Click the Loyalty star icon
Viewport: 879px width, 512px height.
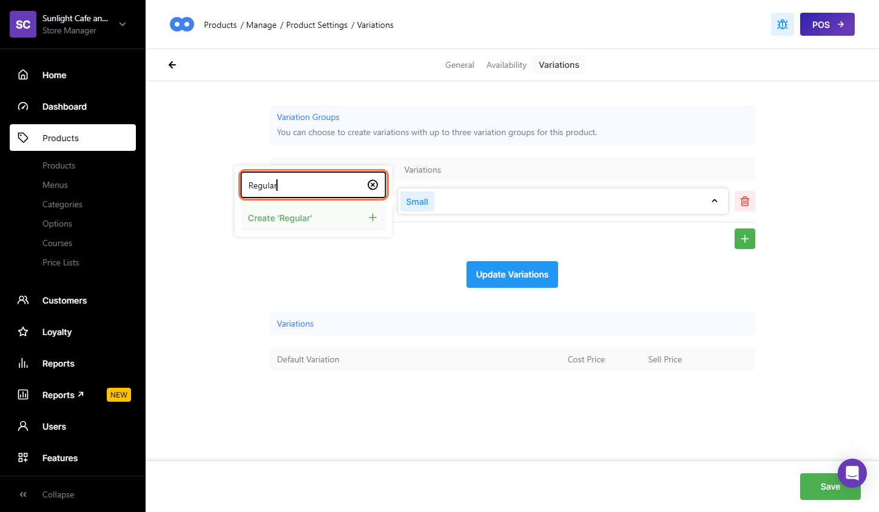23,331
